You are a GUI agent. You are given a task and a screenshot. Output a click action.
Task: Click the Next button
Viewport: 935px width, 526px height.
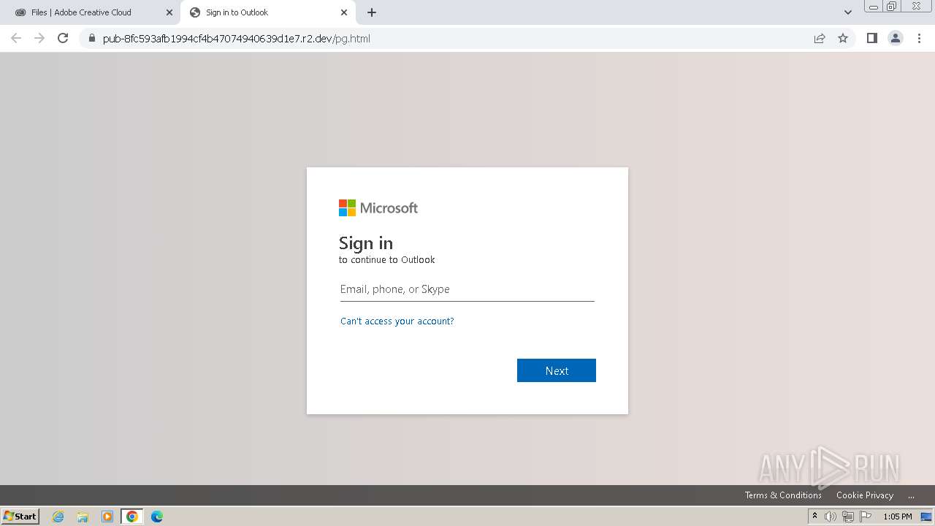click(x=557, y=370)
